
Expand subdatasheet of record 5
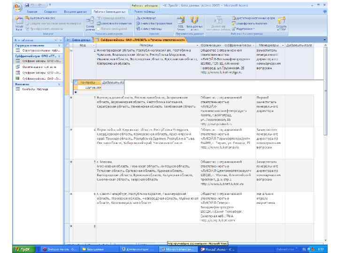coord(71,162)
